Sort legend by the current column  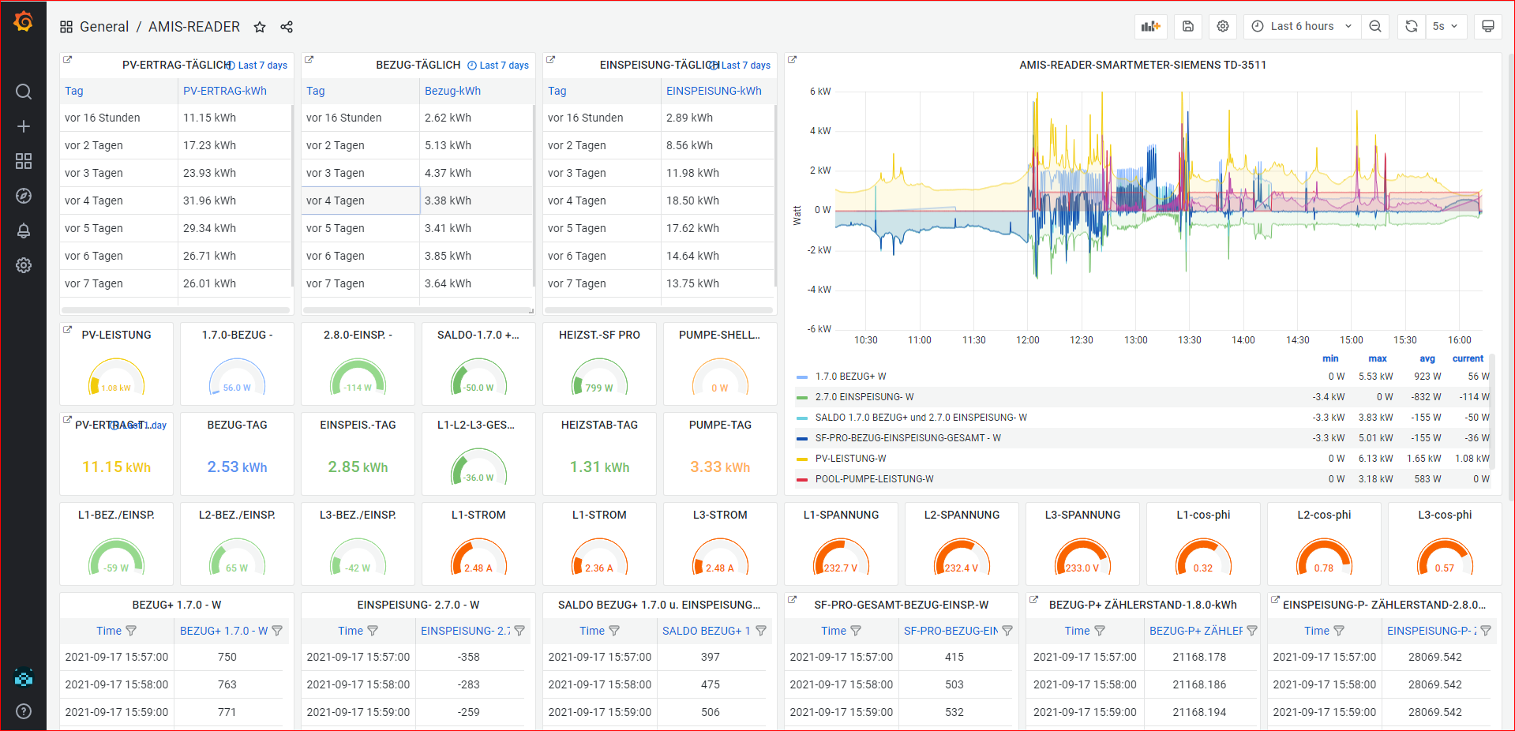click(1468, 358)
